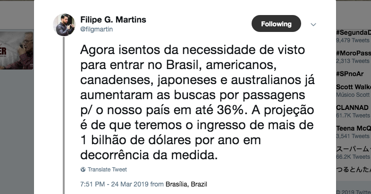Click the Brasília, Brazil location link
Image resolution: width=371 pixels, height=194 pixels.
click(x=186, y=184)
